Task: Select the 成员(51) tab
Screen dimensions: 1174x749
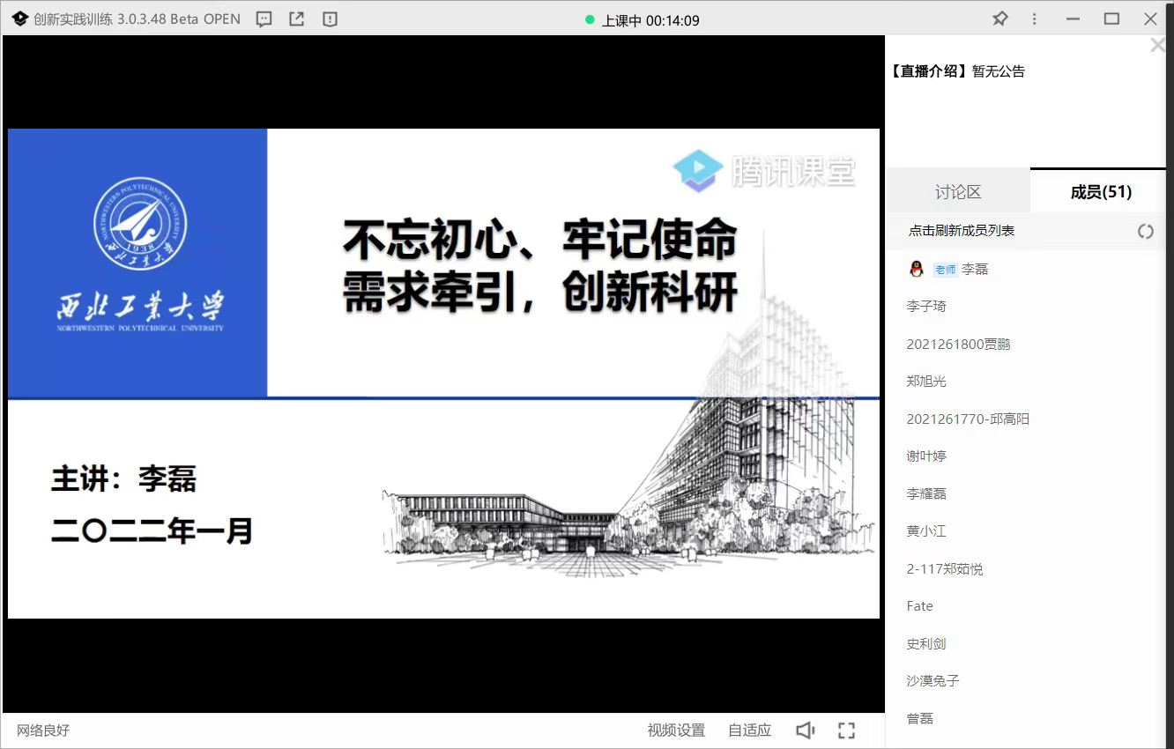Action: click(1101, 192)
